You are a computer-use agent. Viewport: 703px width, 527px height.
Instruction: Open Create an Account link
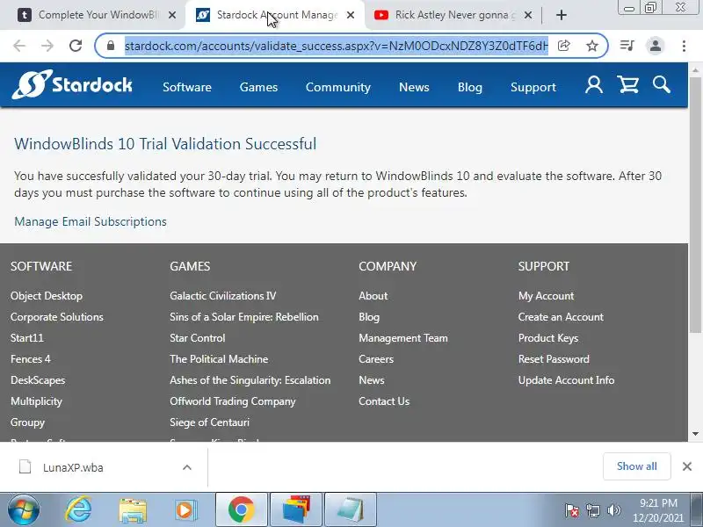coord(561,317)
